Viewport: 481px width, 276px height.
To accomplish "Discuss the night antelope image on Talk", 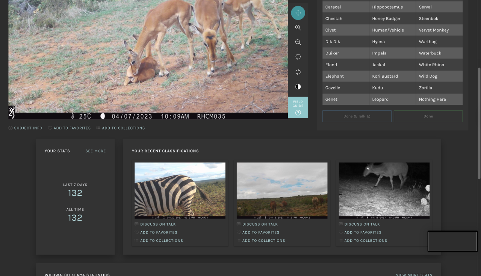I will (362, 224).
